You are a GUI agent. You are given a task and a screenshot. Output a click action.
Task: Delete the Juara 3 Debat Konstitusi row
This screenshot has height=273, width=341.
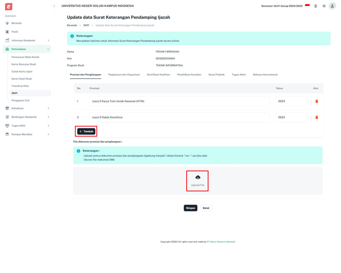(x=317, y=117)
